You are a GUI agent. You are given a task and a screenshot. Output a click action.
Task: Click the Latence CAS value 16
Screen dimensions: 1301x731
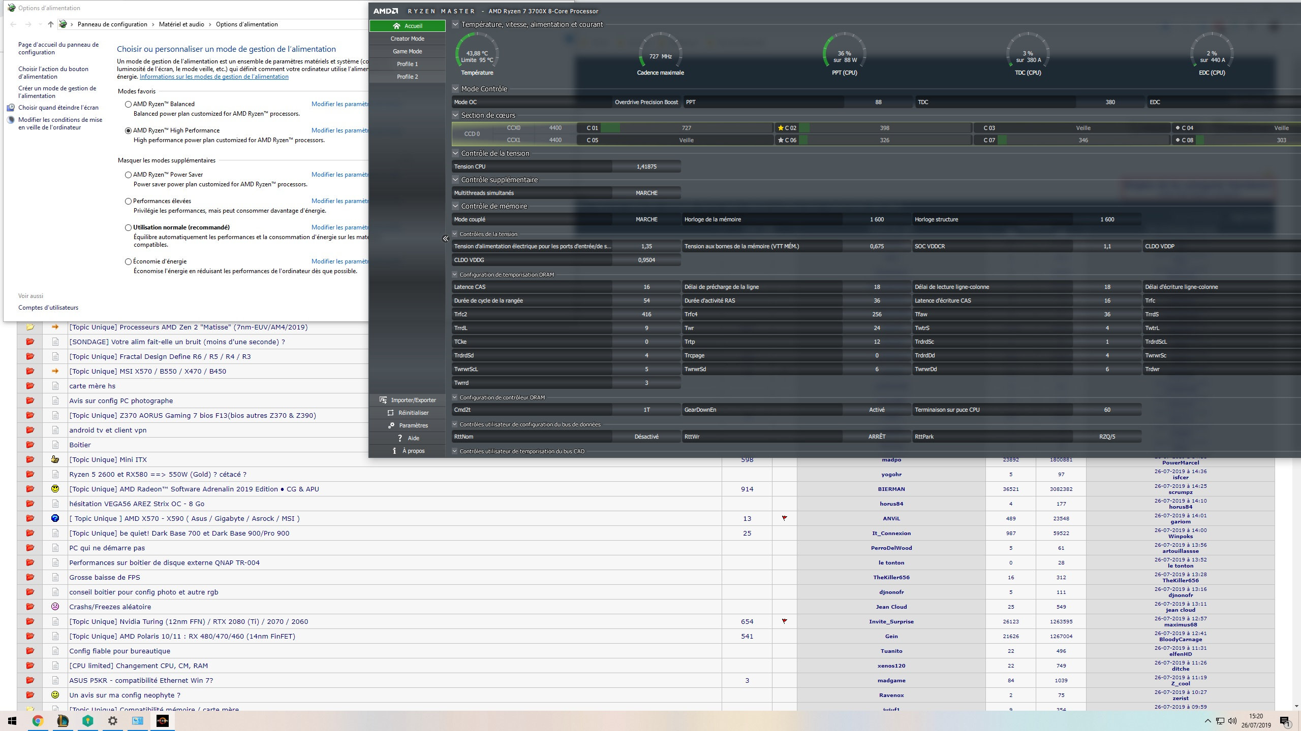(x=646, y=287)
